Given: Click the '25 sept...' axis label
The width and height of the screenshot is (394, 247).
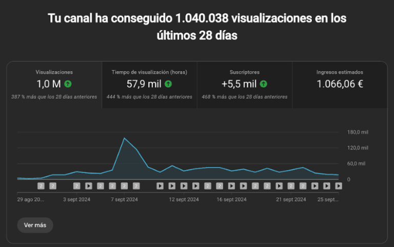Looking at the screenshot, I should point(328,199).
